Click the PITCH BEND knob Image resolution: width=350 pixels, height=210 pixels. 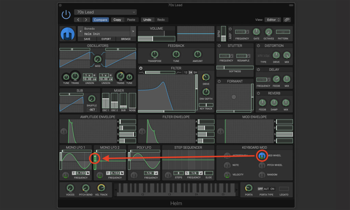click(85, 188)
